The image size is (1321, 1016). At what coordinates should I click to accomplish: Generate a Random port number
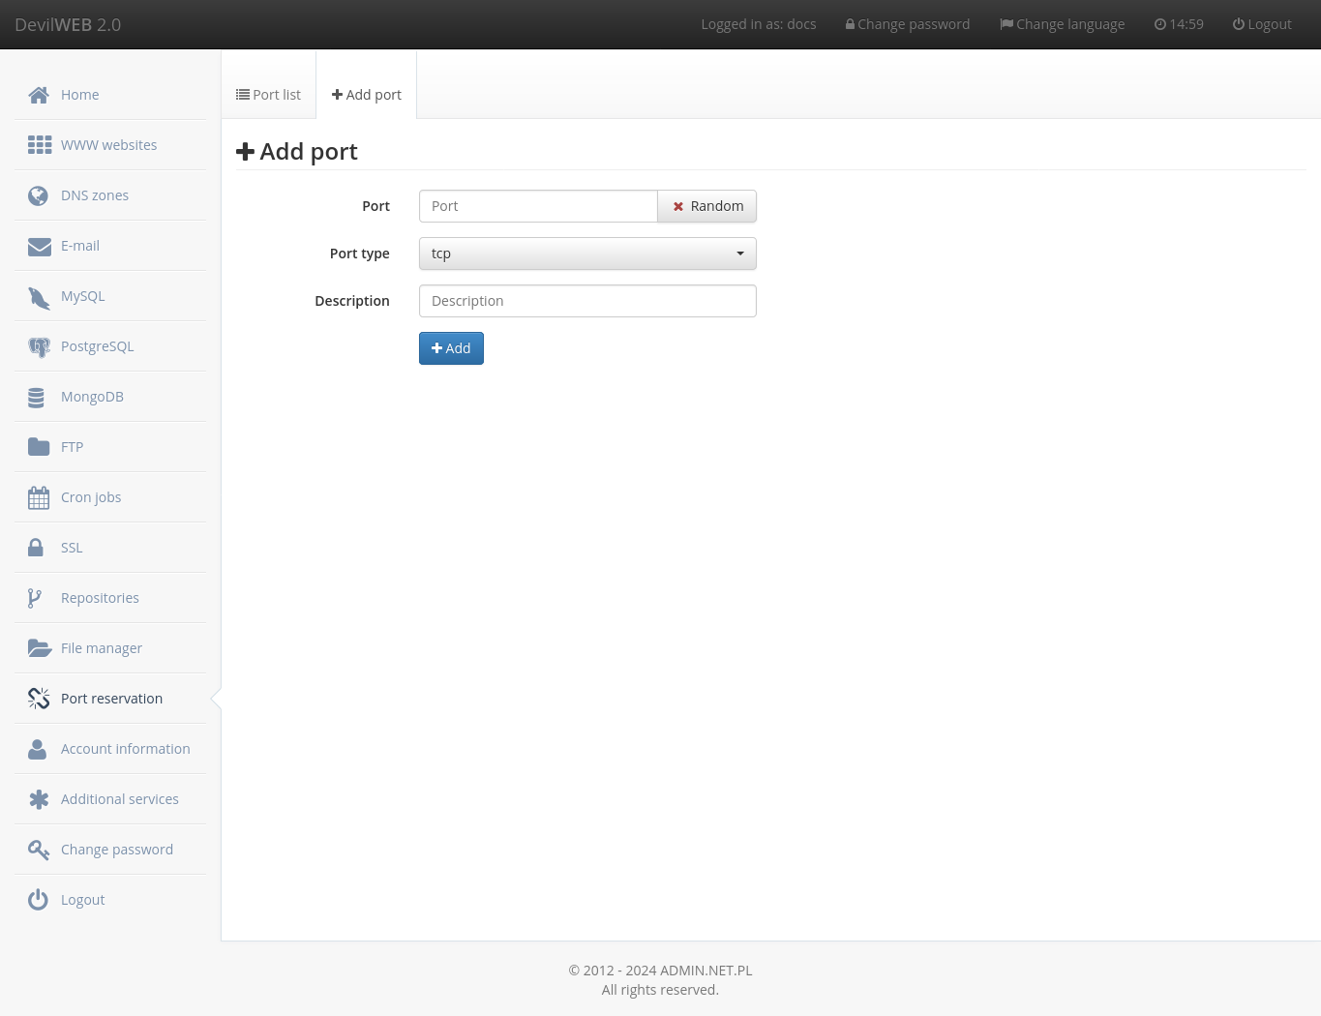[707, 206]
